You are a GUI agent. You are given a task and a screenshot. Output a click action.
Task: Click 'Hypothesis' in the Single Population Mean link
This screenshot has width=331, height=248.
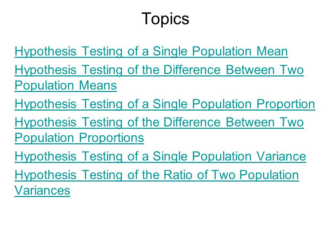46,52
